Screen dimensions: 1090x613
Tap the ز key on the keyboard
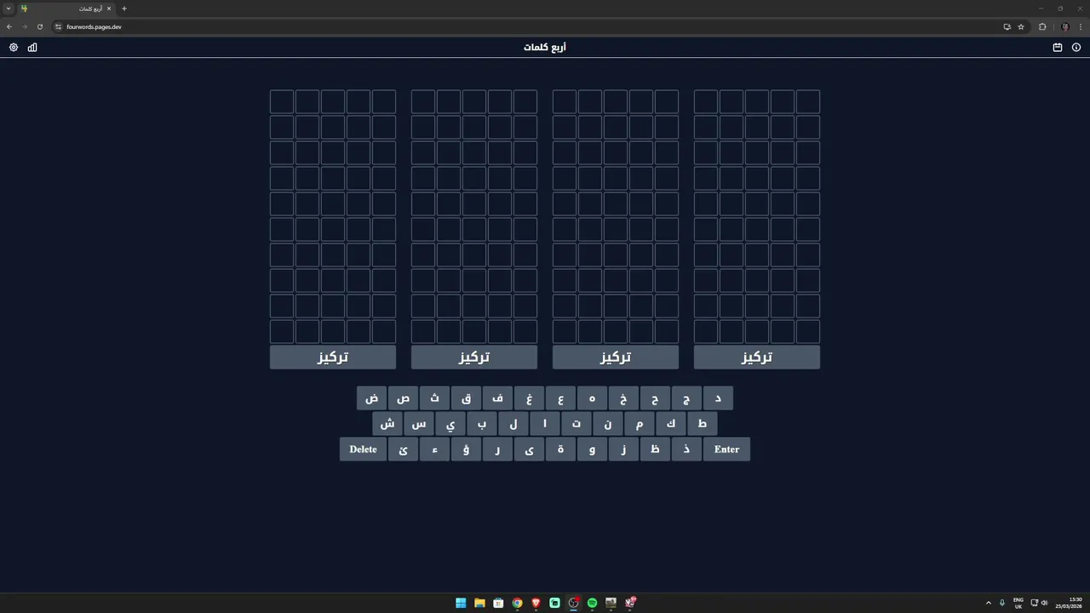coord(623,450)
